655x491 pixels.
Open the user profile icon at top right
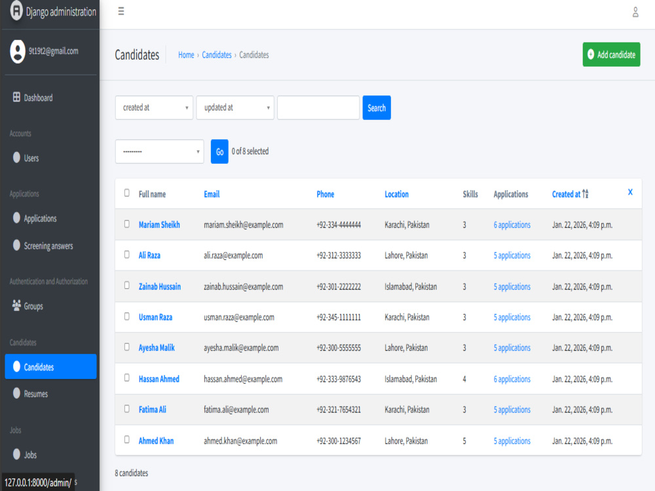tap(635, 12)
